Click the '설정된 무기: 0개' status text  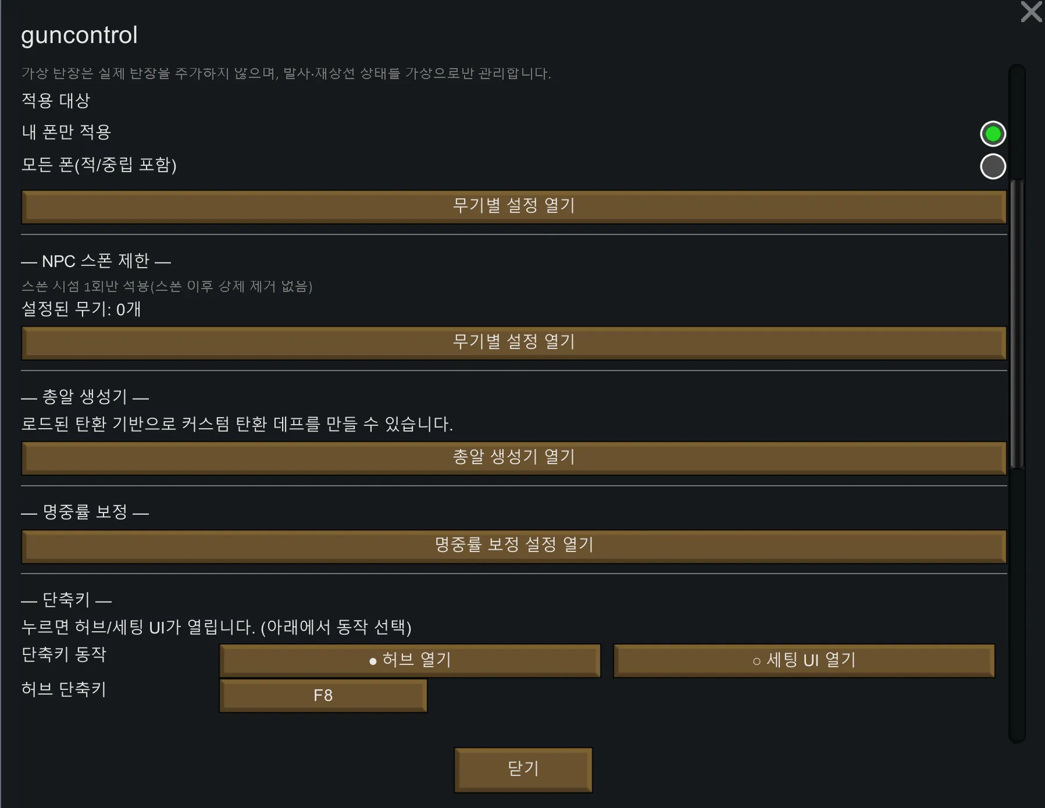pos(81,309)
